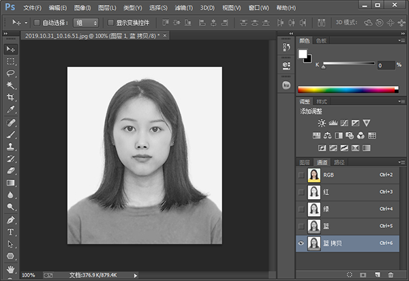Image resolution: width=409 pixels, height=281 pixels.
Task: Select the Move tool
Action: 11,49
